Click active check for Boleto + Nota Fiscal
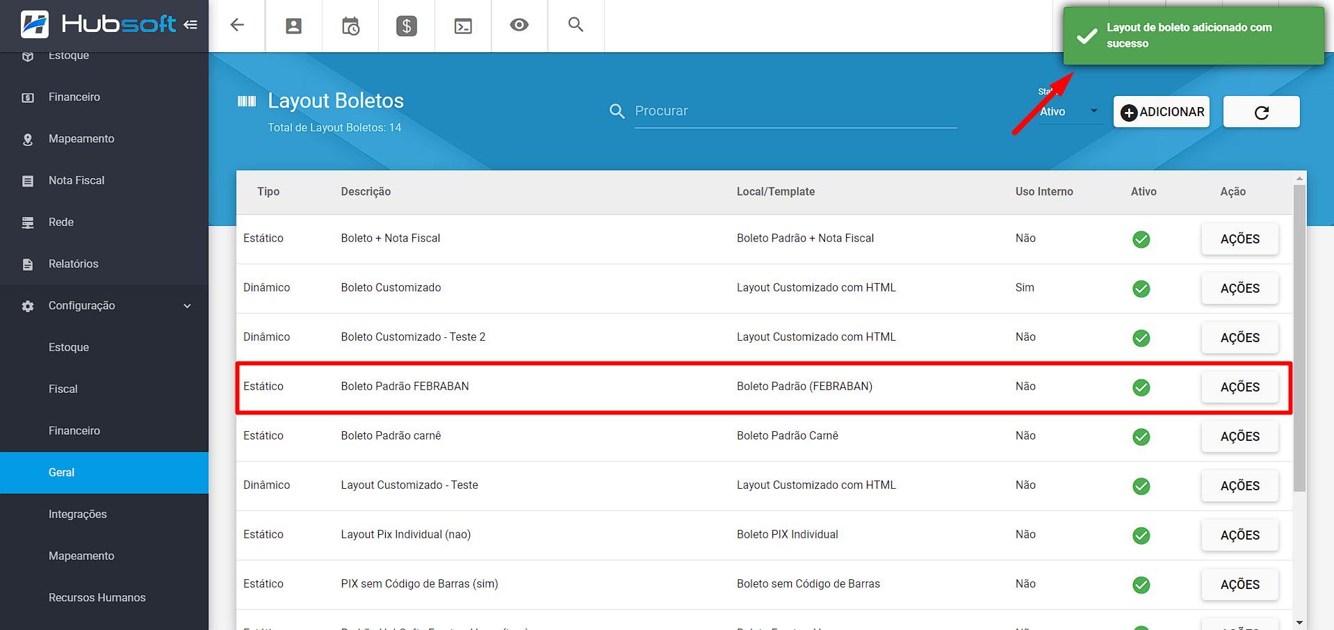The height and width of the screenshot is (630, 1334). pyautogui.click(x=1141, y=239)
